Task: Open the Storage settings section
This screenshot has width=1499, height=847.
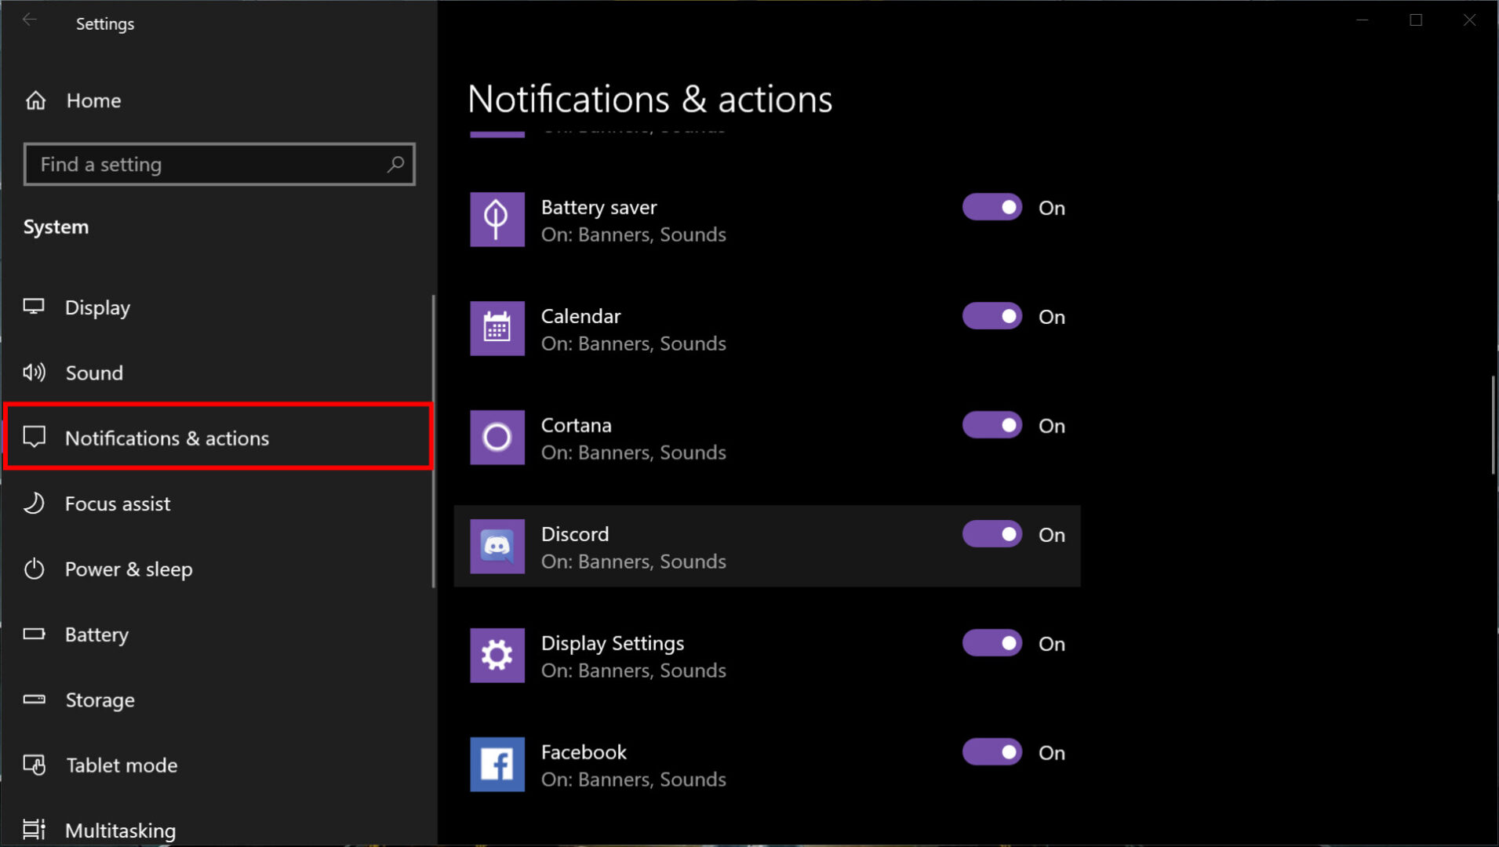Action: 100,700
